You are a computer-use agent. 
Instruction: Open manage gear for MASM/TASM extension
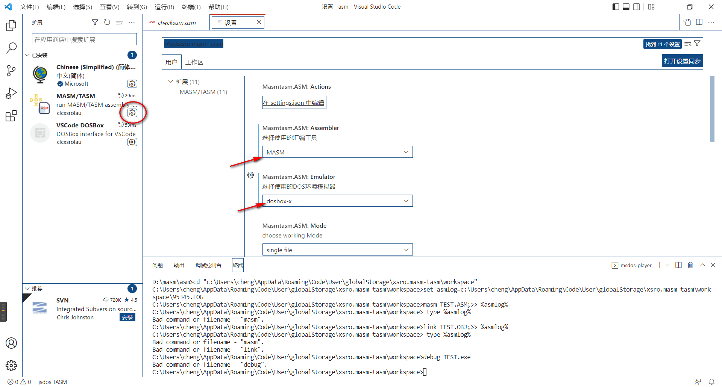click(x=132, y=113)
